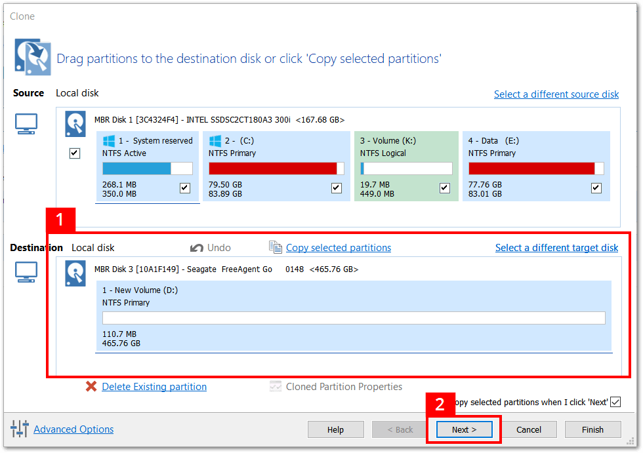Click Windows logo on the C: partition
The height and width of the screenshot is (453, 643).
click(215, 141)
